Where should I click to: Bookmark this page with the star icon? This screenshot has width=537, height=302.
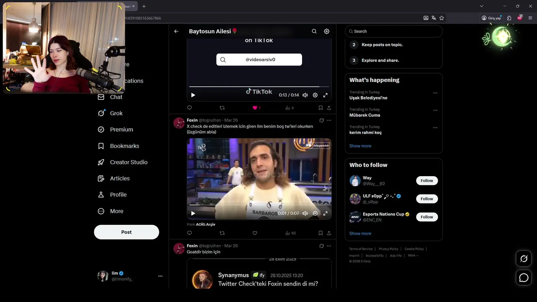click(x=442, y=18)
